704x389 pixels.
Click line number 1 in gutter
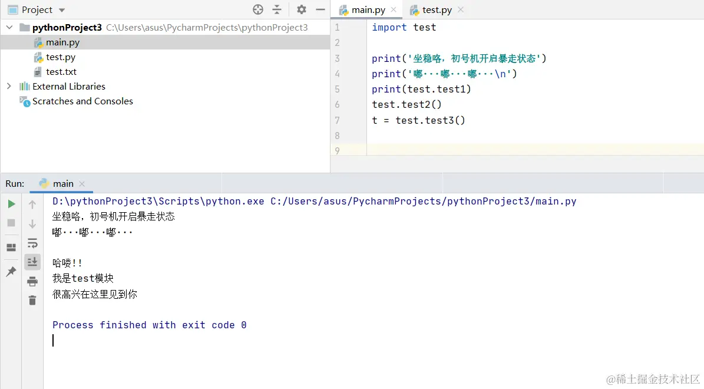click(337, 27)
